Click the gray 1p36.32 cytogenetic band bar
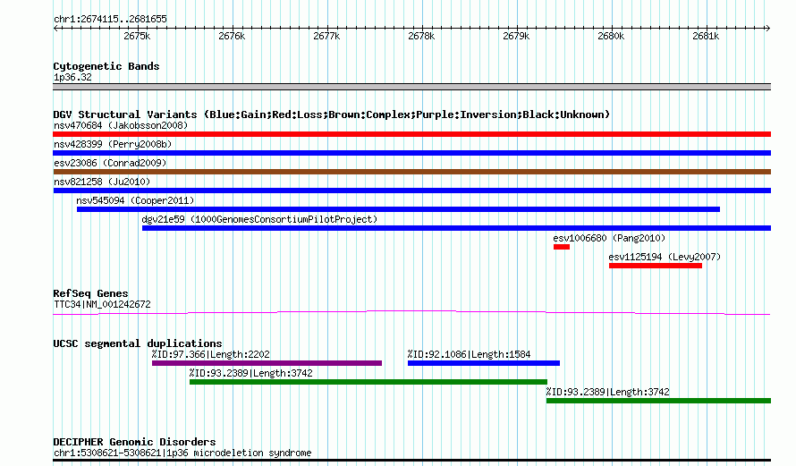796x466 pixels. click(x=411, y=87)
